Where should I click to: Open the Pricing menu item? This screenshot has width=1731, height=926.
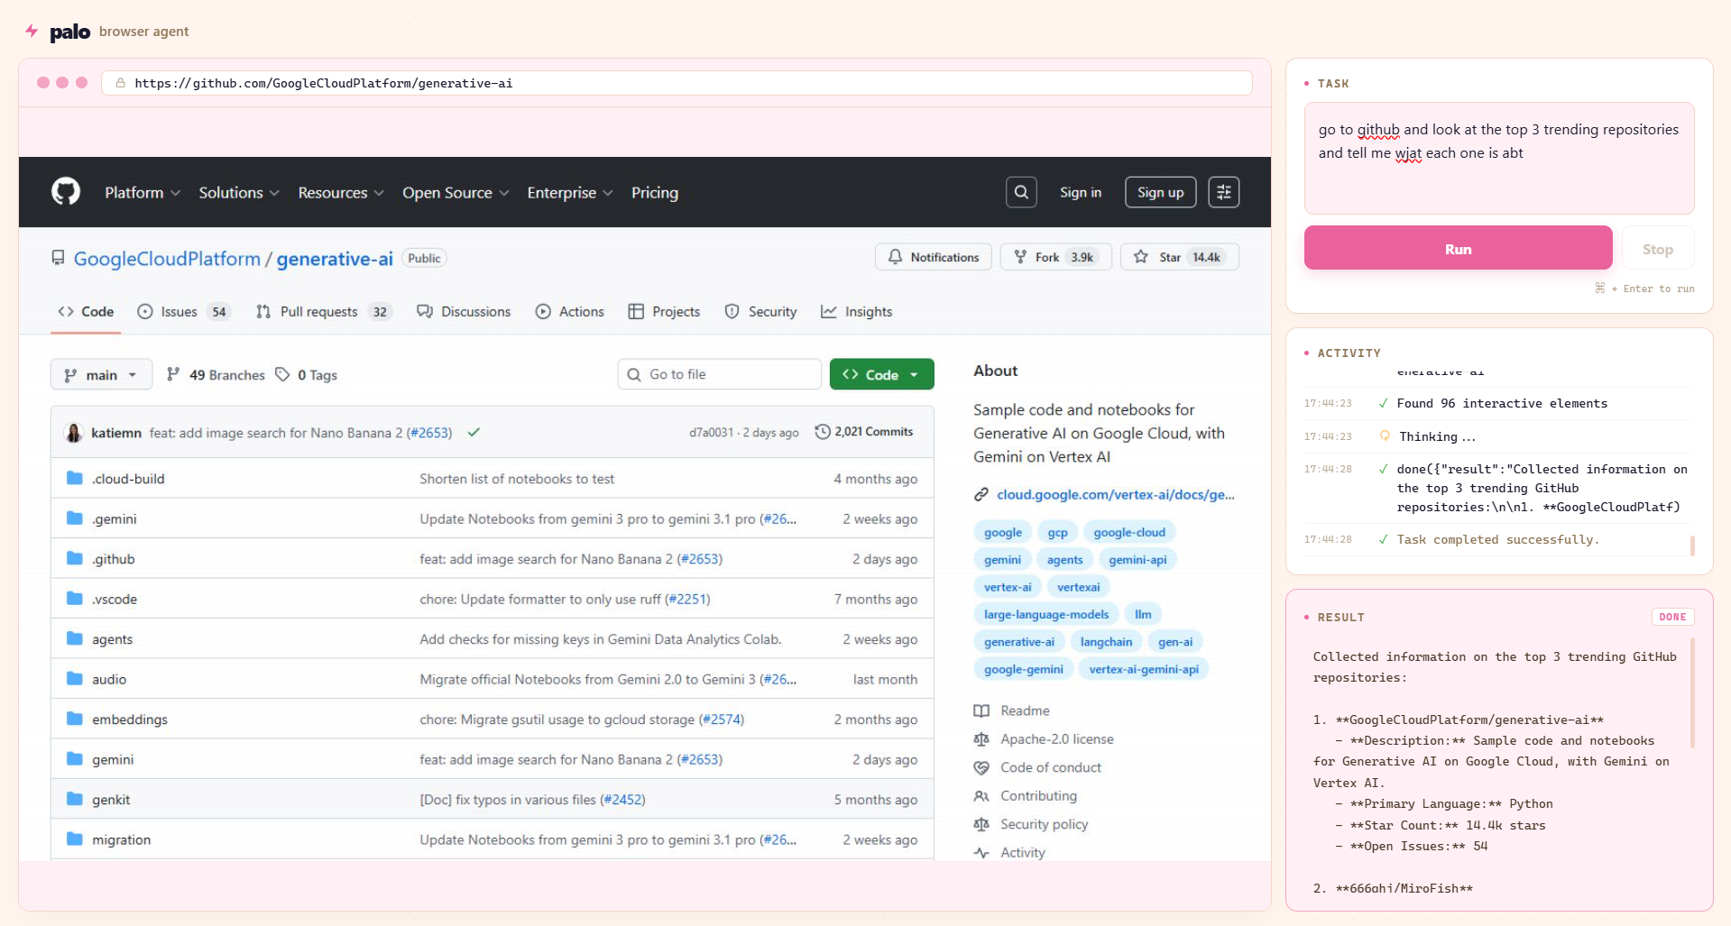[x=655, y=193]
